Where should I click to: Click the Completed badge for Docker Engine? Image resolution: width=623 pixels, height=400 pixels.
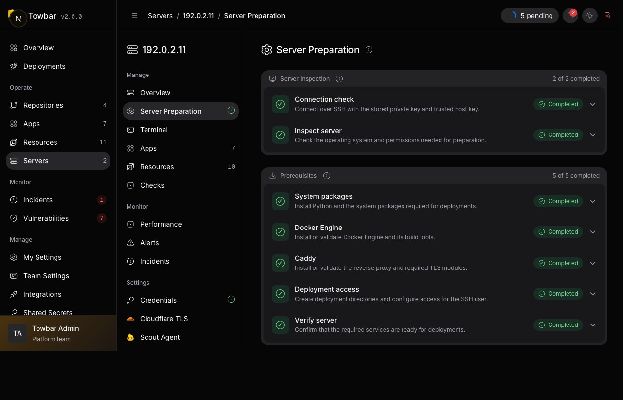point(558,232)
